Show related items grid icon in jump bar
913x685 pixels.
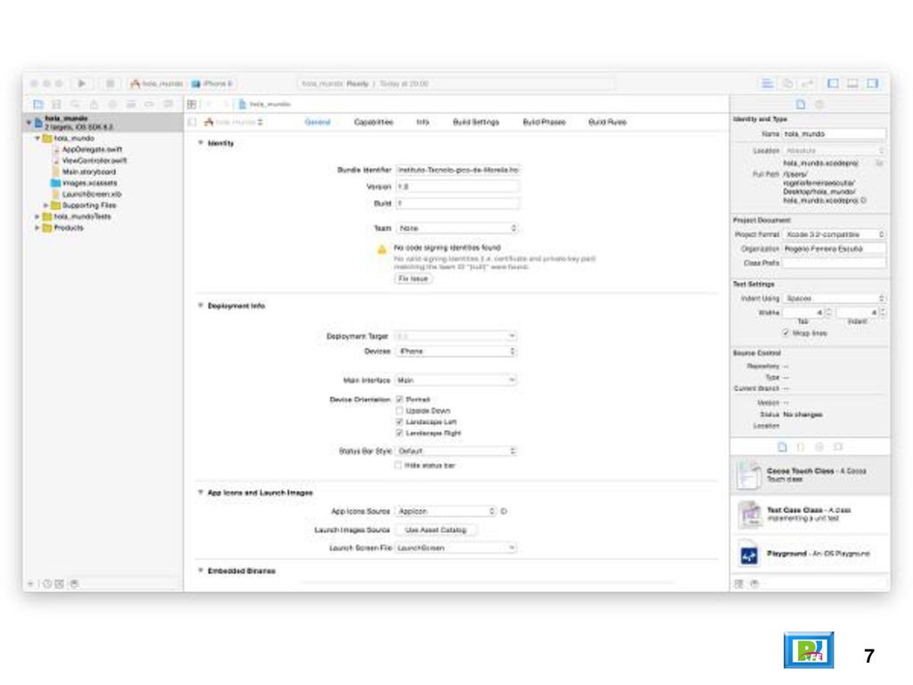(x=192, y=104)
